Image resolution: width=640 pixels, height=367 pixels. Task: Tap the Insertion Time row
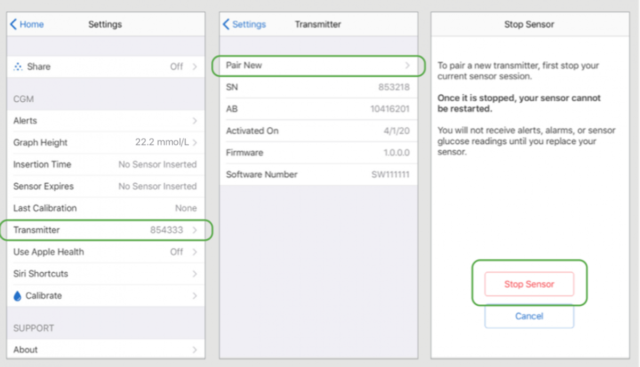[106, 165]
